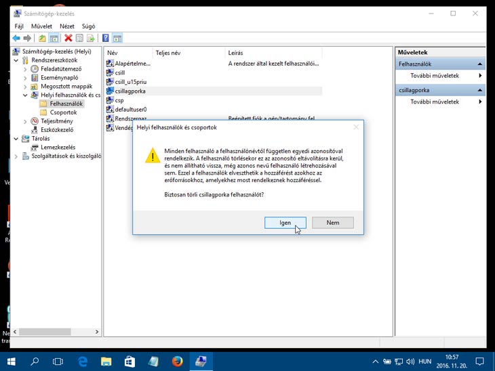Cancel deletion with the Nem button
The height and width of the screenshot is (371, 495).
coord(332,223)
